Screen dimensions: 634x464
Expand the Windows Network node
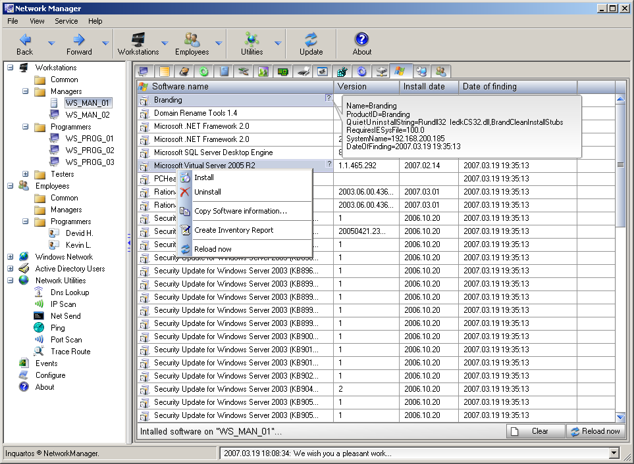click(10, 256)
